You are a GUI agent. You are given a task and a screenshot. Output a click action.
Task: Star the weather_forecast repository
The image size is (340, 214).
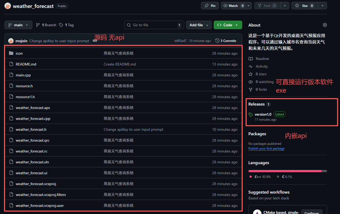(x=305, y=6)
